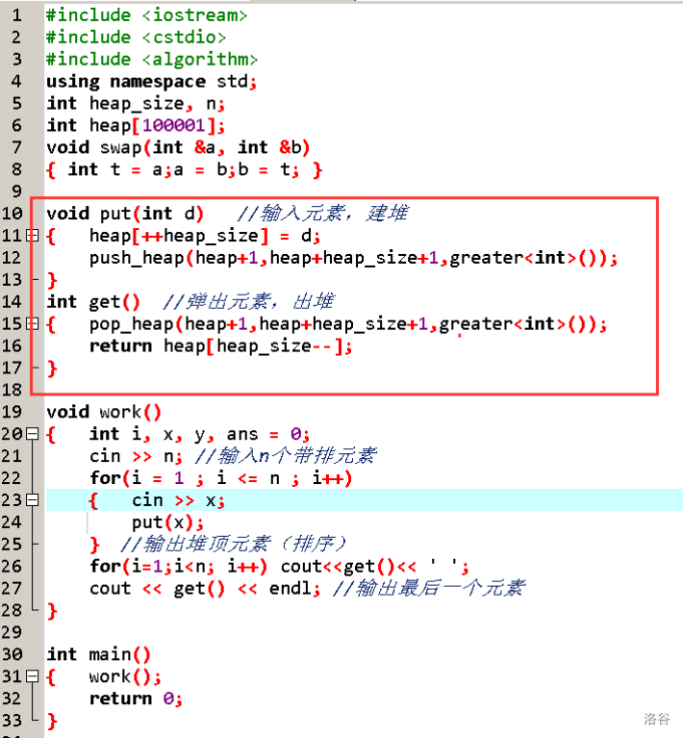
Task: Click 'int i, x, y, ans = 0;' line
Action: (x=199, y=434)
